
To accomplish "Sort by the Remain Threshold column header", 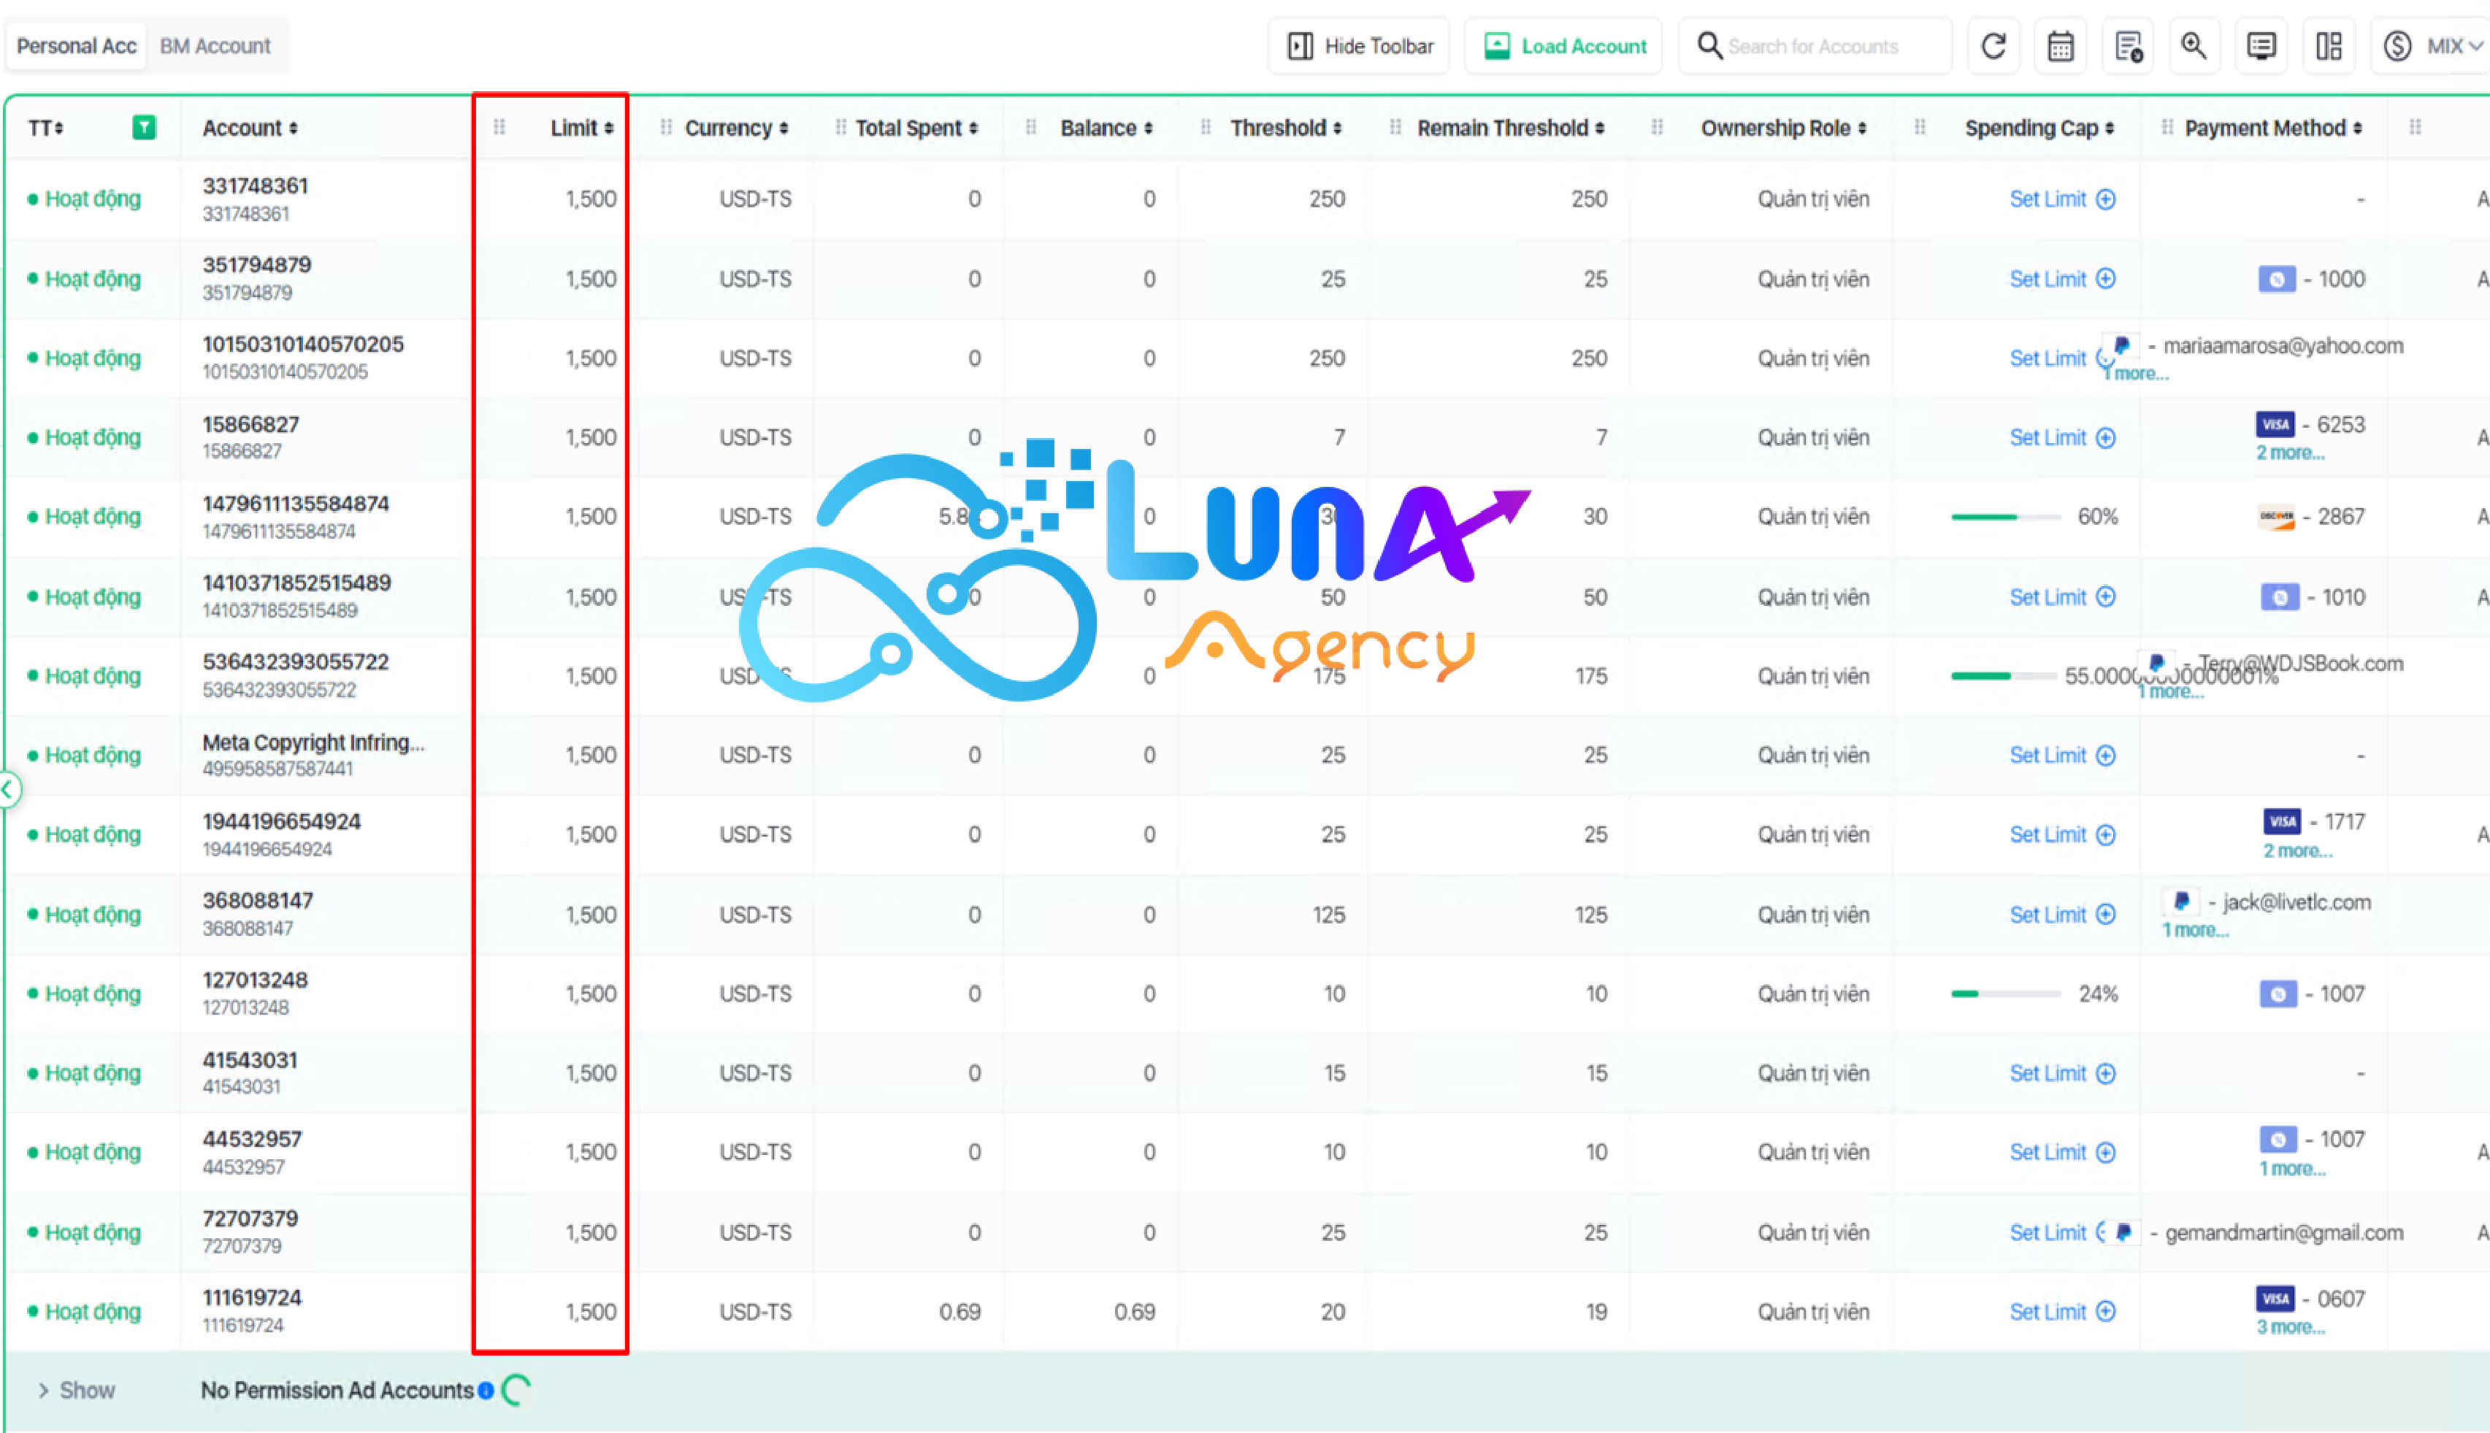I will tap(1511, 128).
